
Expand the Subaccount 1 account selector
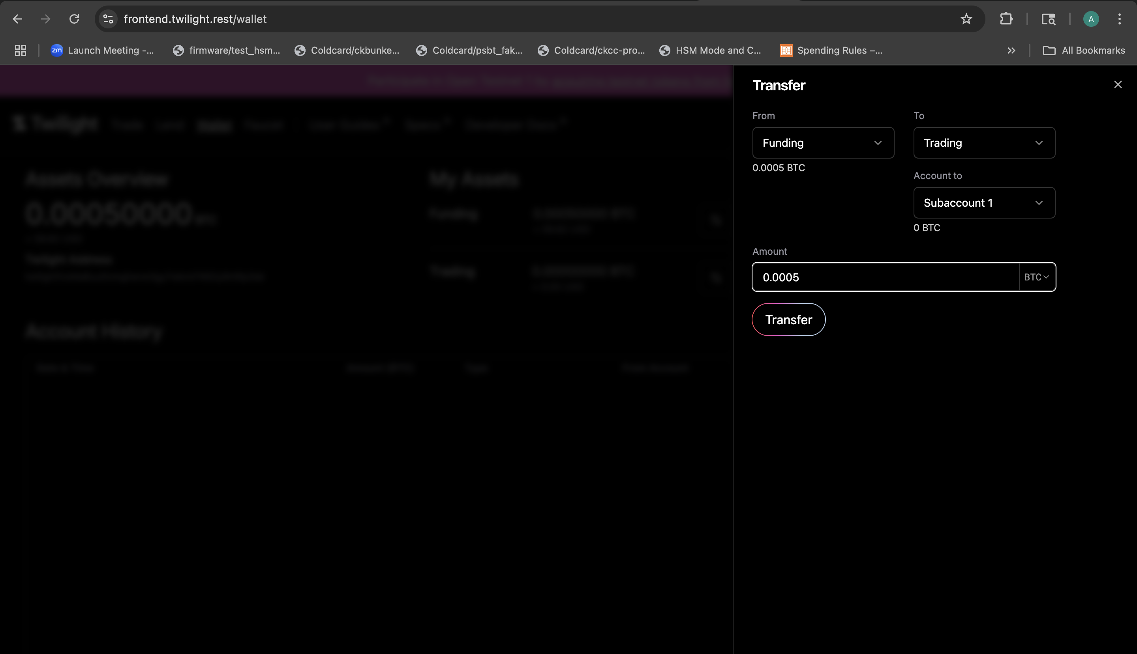[x=984, y=203]
